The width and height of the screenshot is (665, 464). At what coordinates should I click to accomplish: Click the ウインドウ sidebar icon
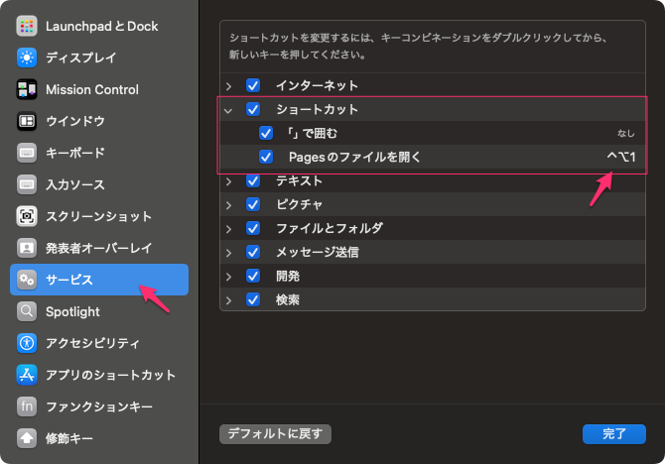click(x=27, y=121)
